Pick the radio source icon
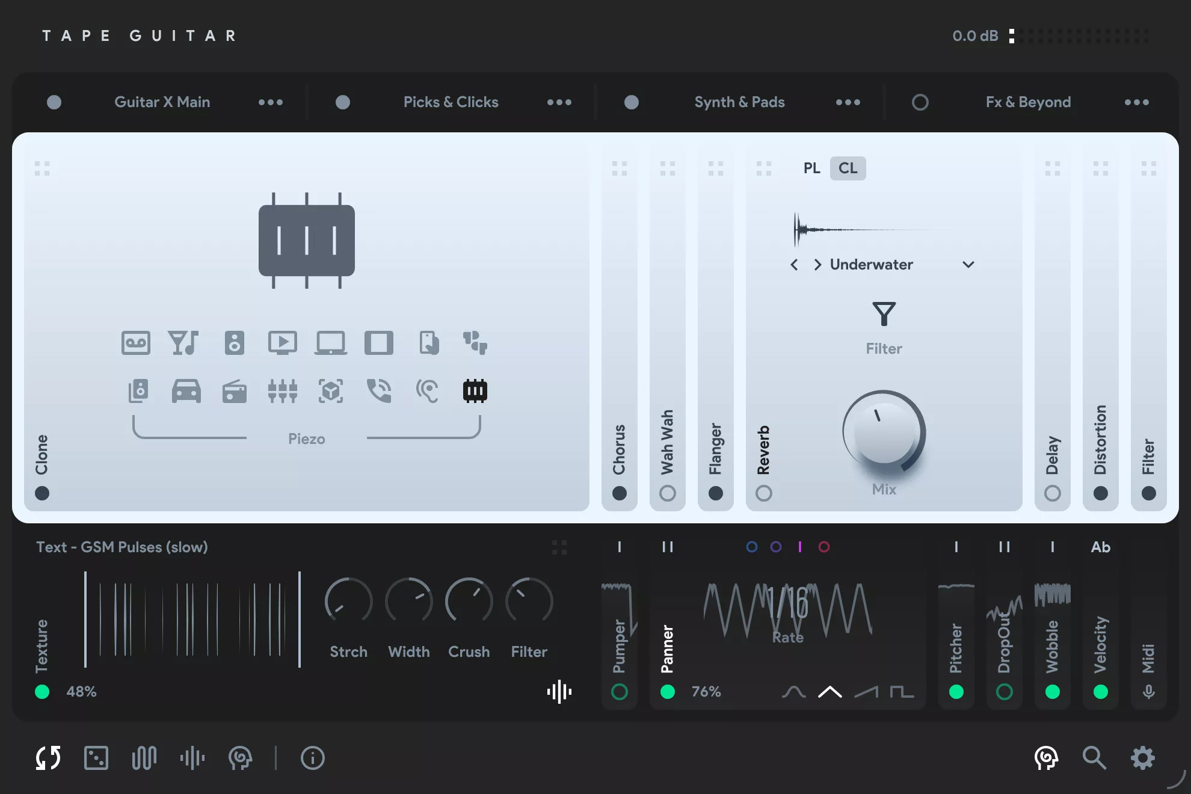1191x794 pixels. click(x=234, y=391)
